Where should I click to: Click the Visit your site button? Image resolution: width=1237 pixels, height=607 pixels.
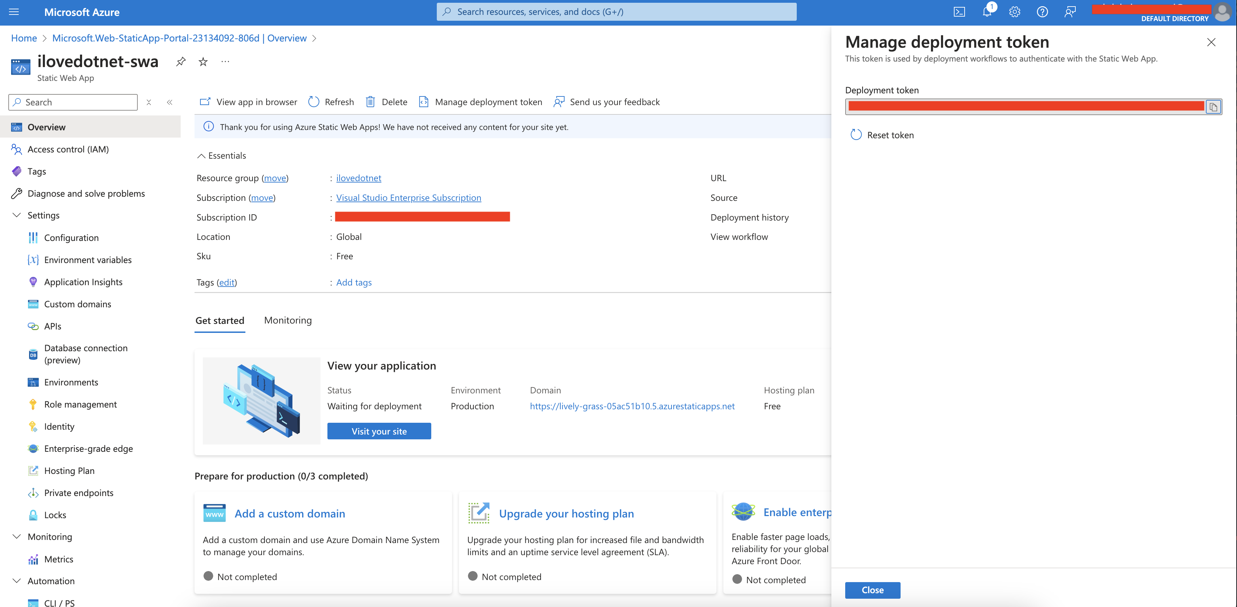point(379,430)
